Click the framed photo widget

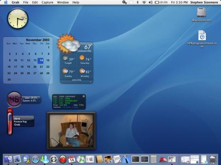[x=71, y=131]
